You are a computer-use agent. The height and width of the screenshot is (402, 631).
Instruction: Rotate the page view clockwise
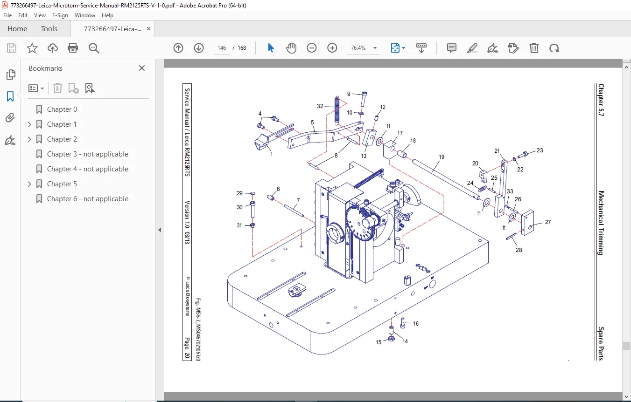pyautogui.click(x=554, y=48)
